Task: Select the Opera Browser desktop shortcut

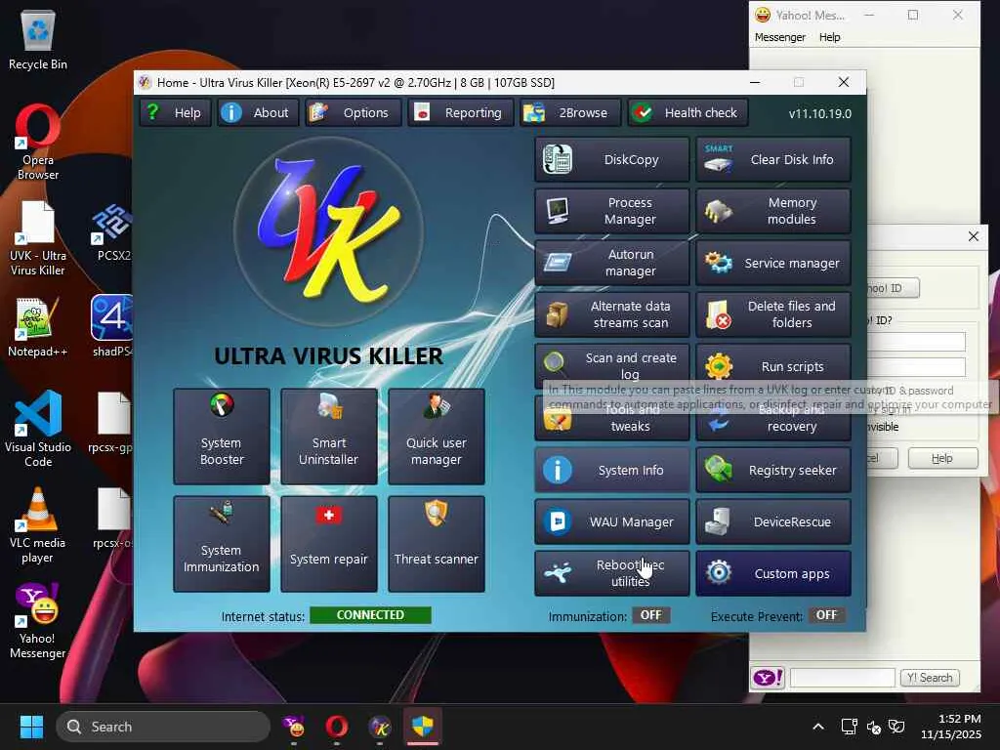Action: [38, 143]
